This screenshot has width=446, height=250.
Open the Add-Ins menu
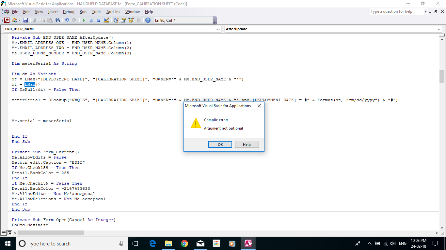[x=113, y=12]
